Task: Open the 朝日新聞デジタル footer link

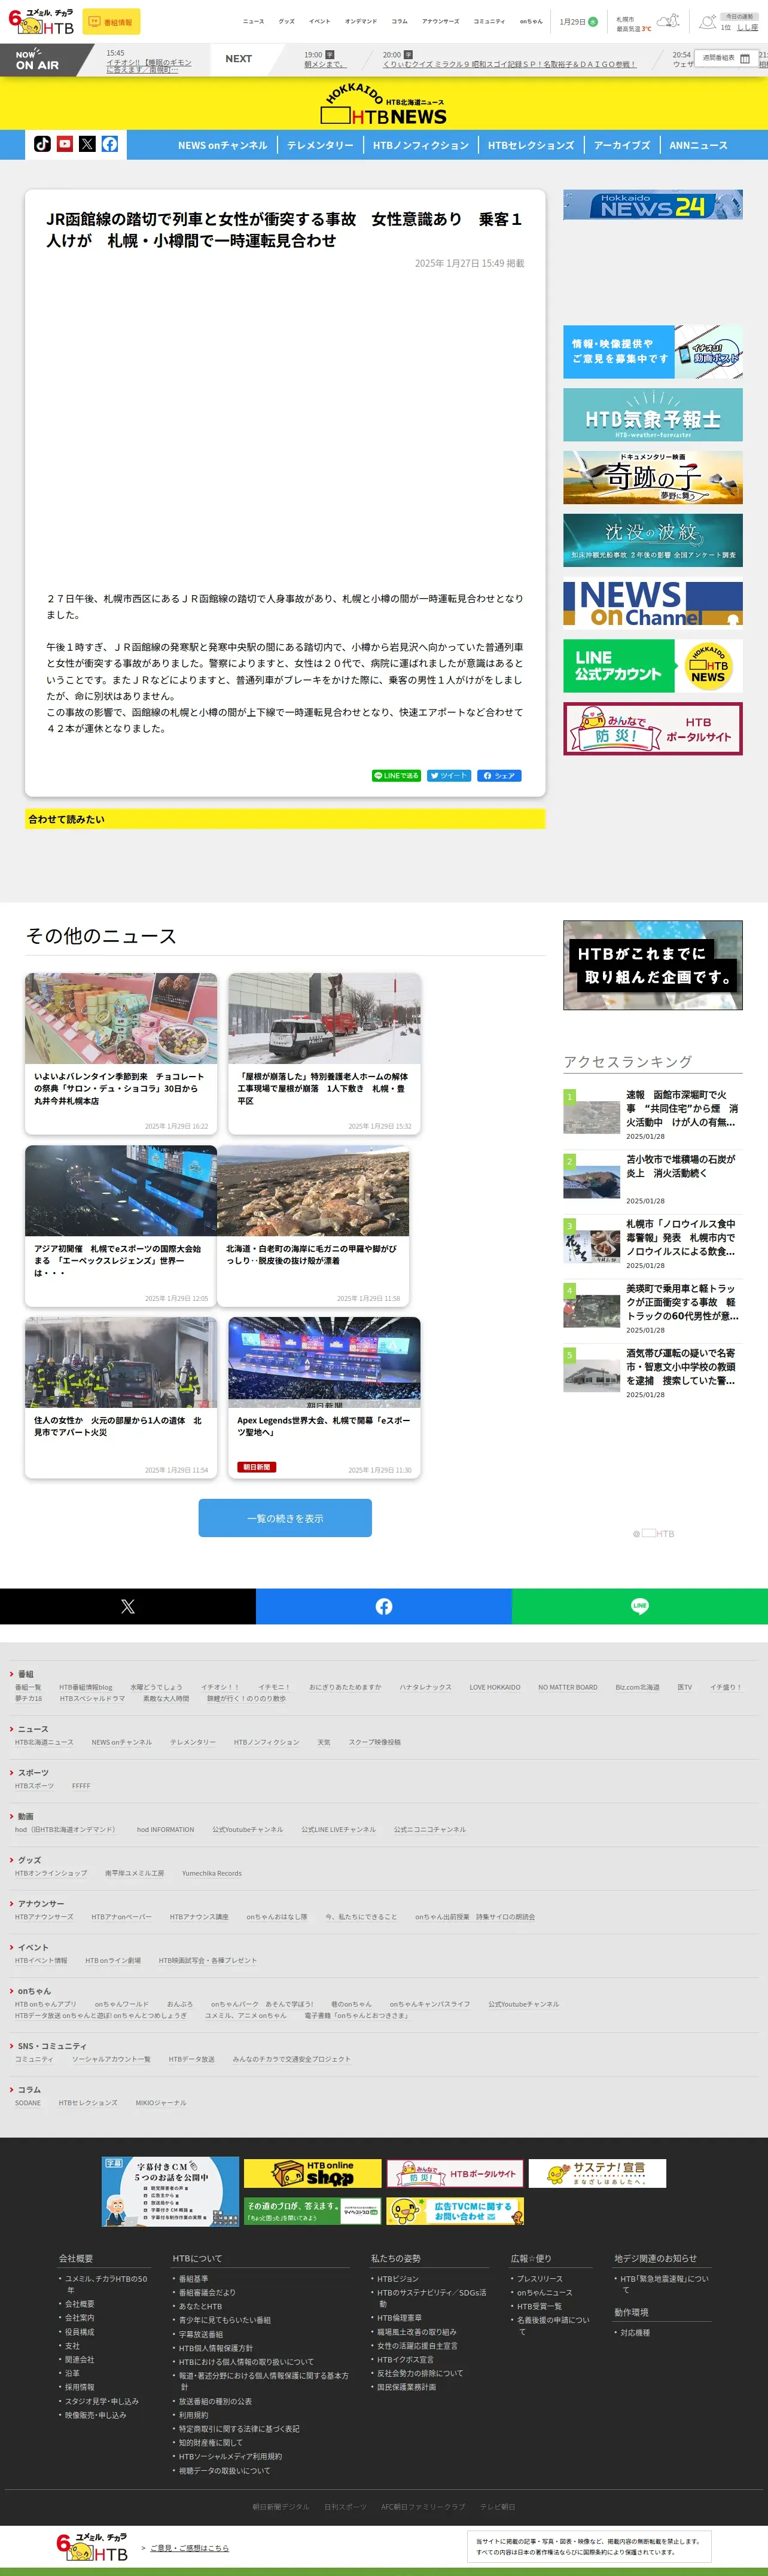Action: (x=281, y=2507)
